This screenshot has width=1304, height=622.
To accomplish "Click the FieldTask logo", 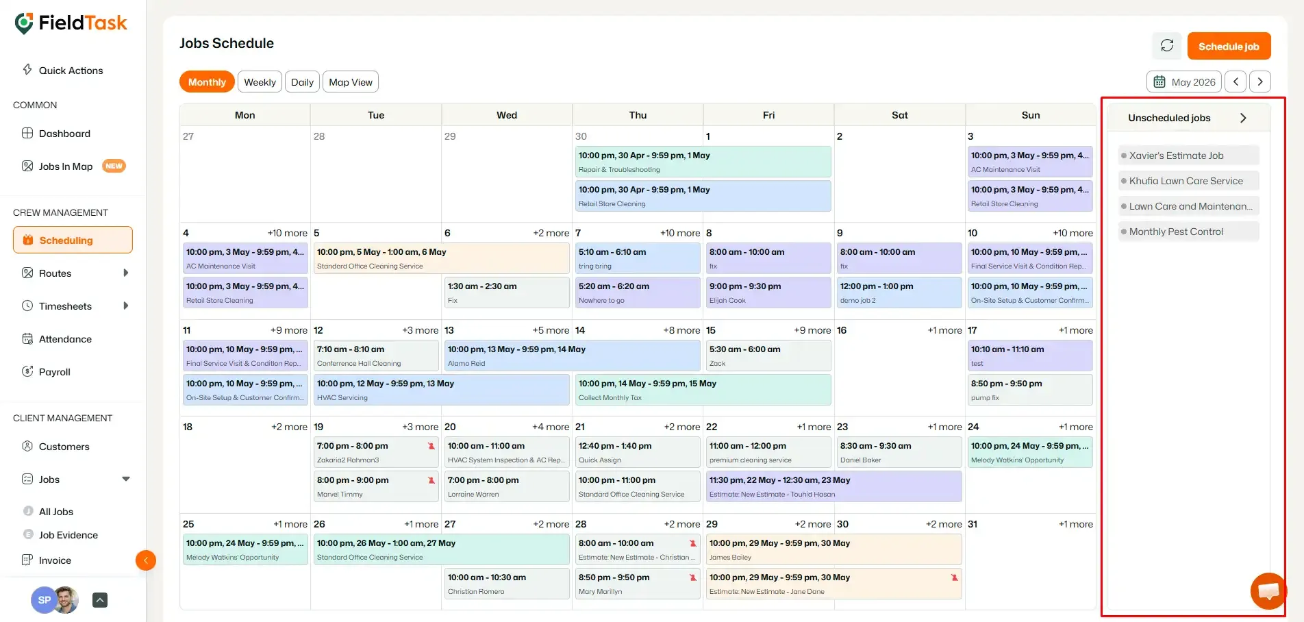I will coord(71,23).
